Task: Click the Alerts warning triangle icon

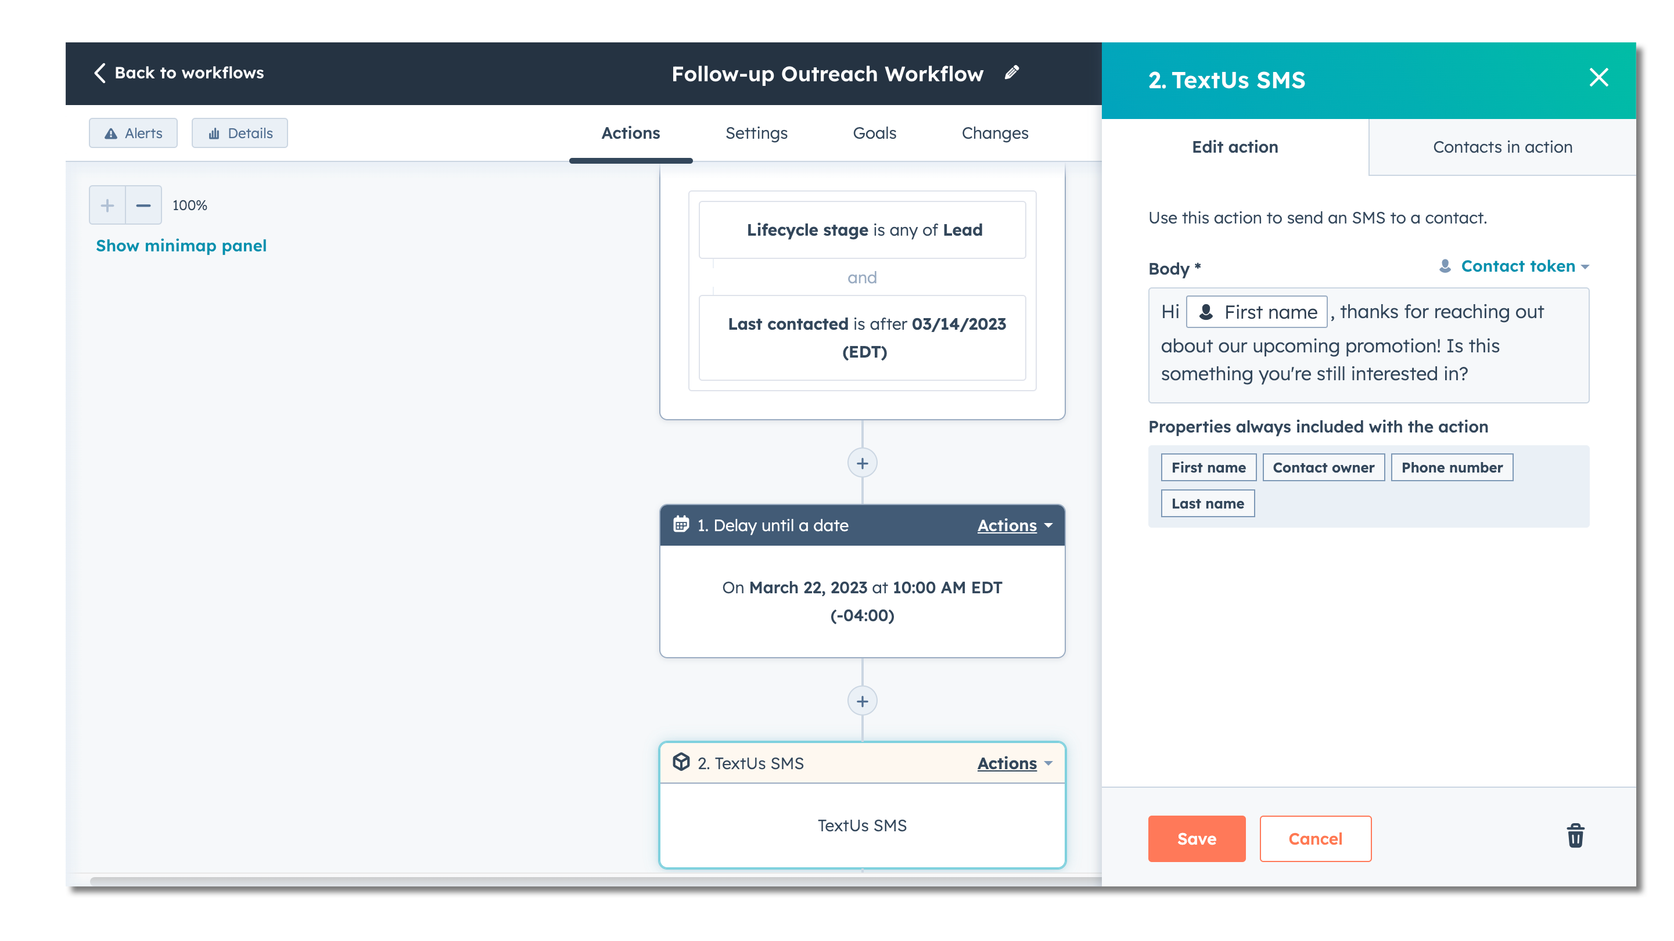Action: pyautogui.click(x=112, y=133)
